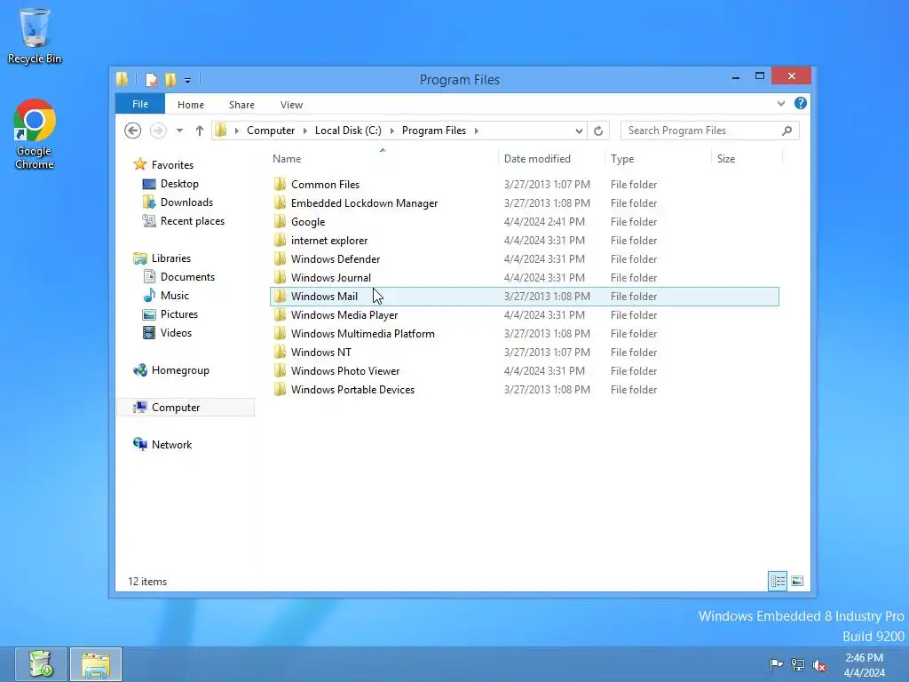Screen dimensions: 909x682
Task: Select the Windows Defender folder icon
Action: [x=280, y=258]
